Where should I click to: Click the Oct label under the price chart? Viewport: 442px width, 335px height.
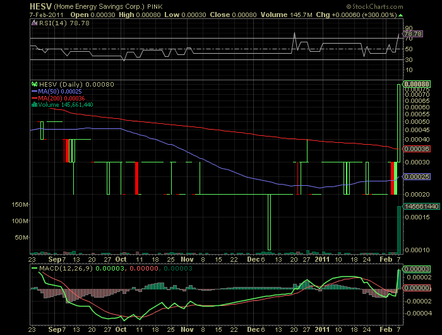pyautogui.click(x=121, y=259)
